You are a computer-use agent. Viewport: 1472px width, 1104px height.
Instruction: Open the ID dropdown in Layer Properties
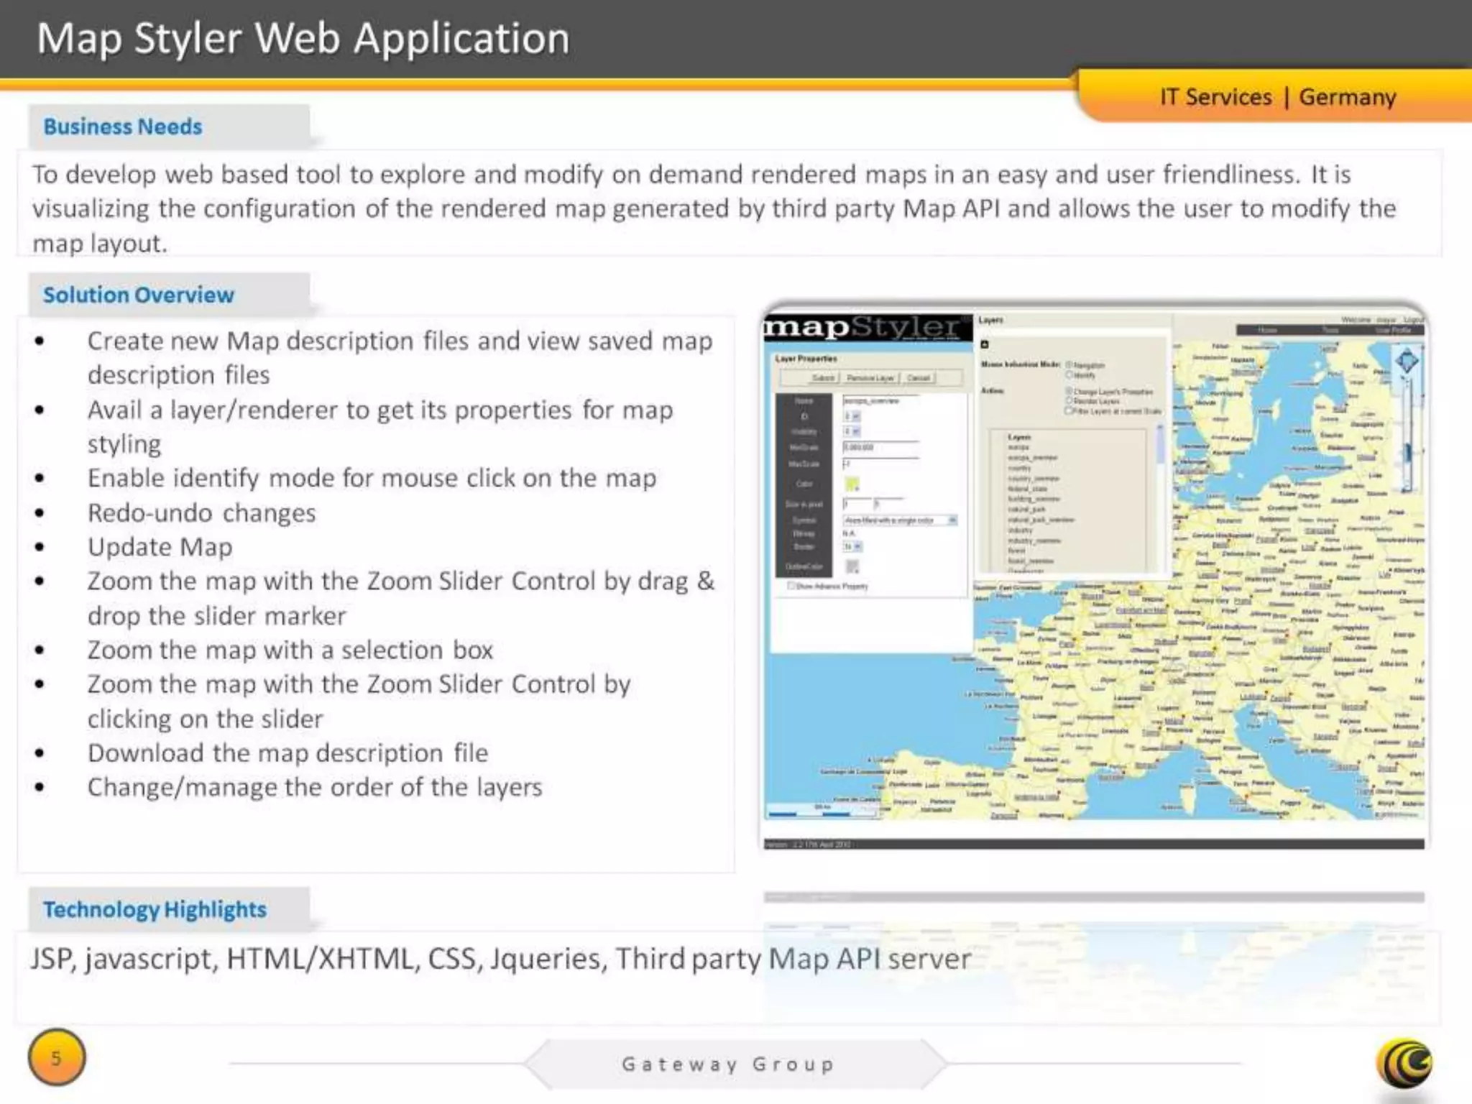[x=852, y=416]
